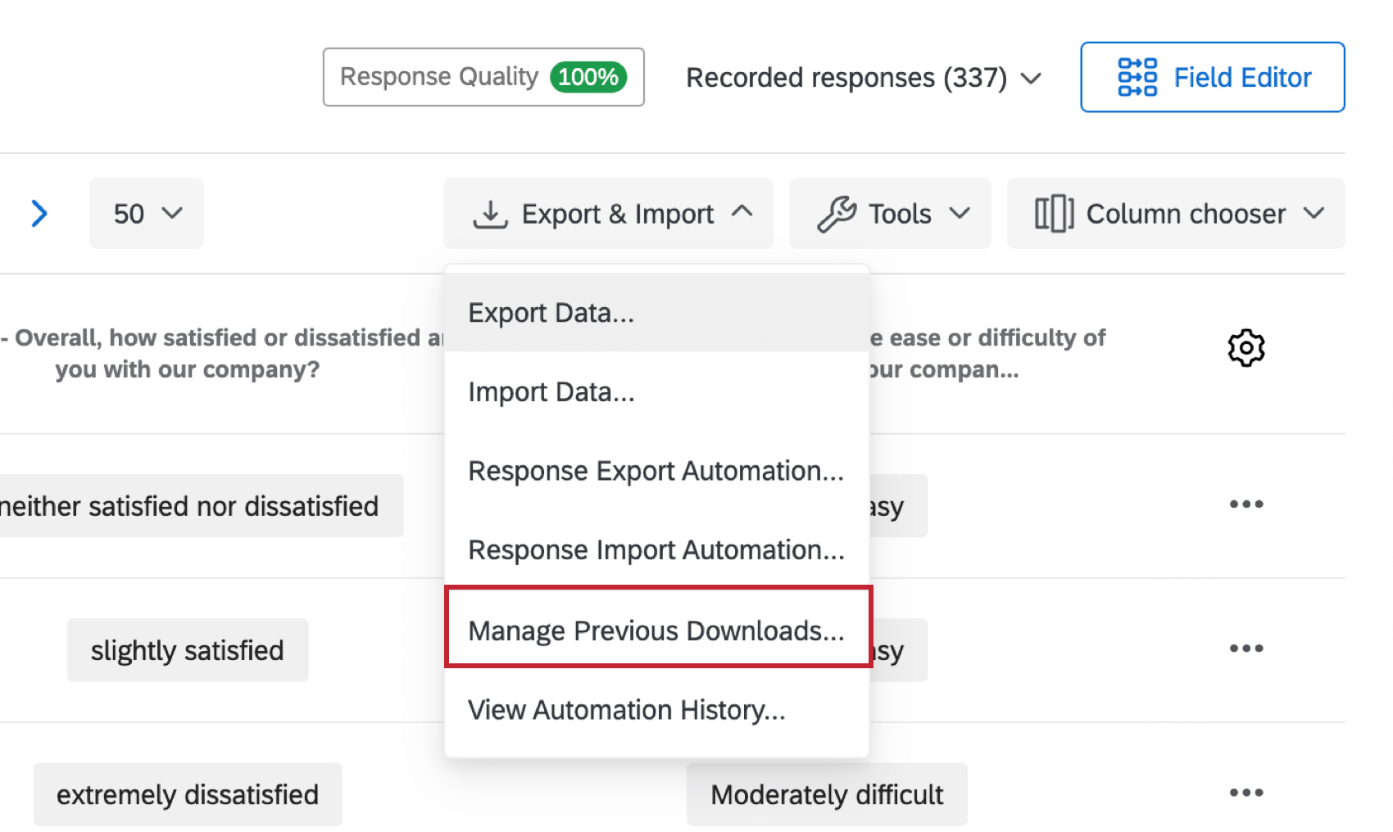Open the 50 rows-per-page dropdown
1393x832 pixels.
click(x=146, y=213)
